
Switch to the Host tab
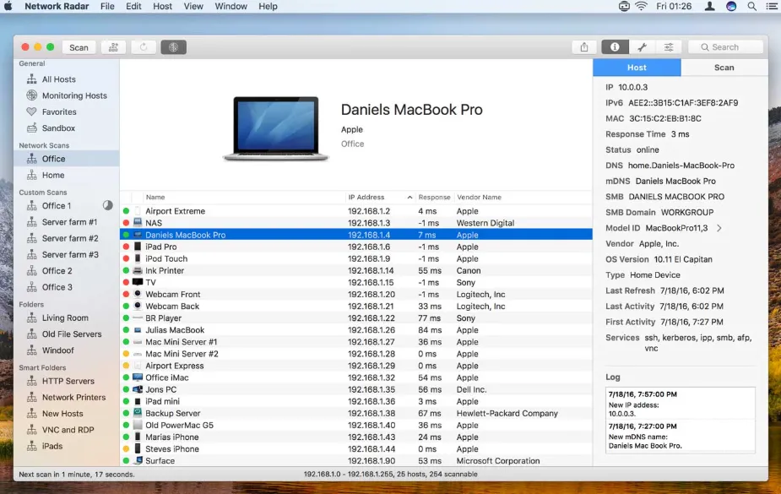[637, 68]
